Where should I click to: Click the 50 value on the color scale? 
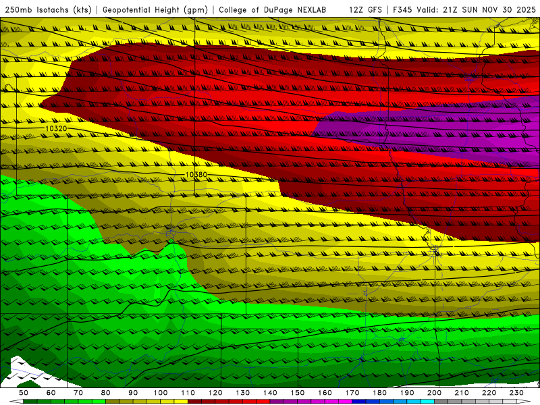(24, 393)
